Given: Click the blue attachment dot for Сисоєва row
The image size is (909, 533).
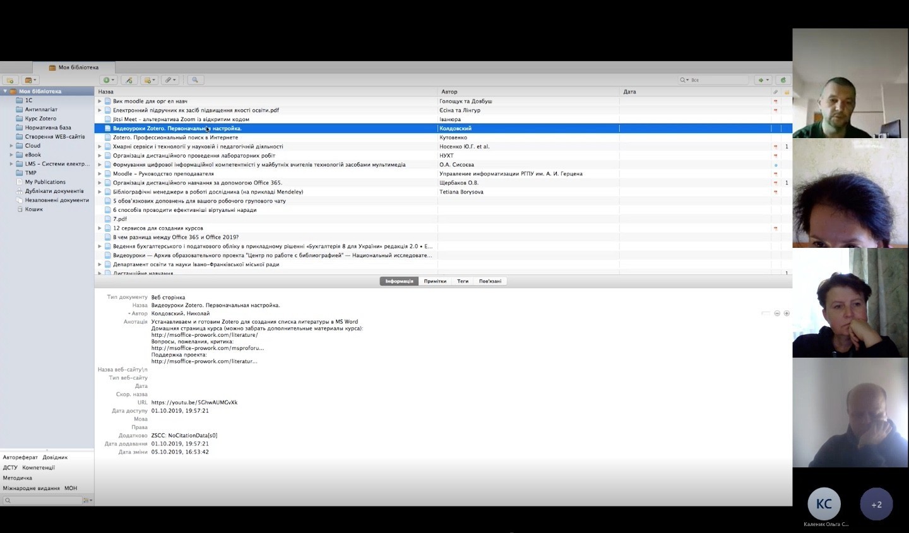Looking at the screenshot, I should click(776, 165).
